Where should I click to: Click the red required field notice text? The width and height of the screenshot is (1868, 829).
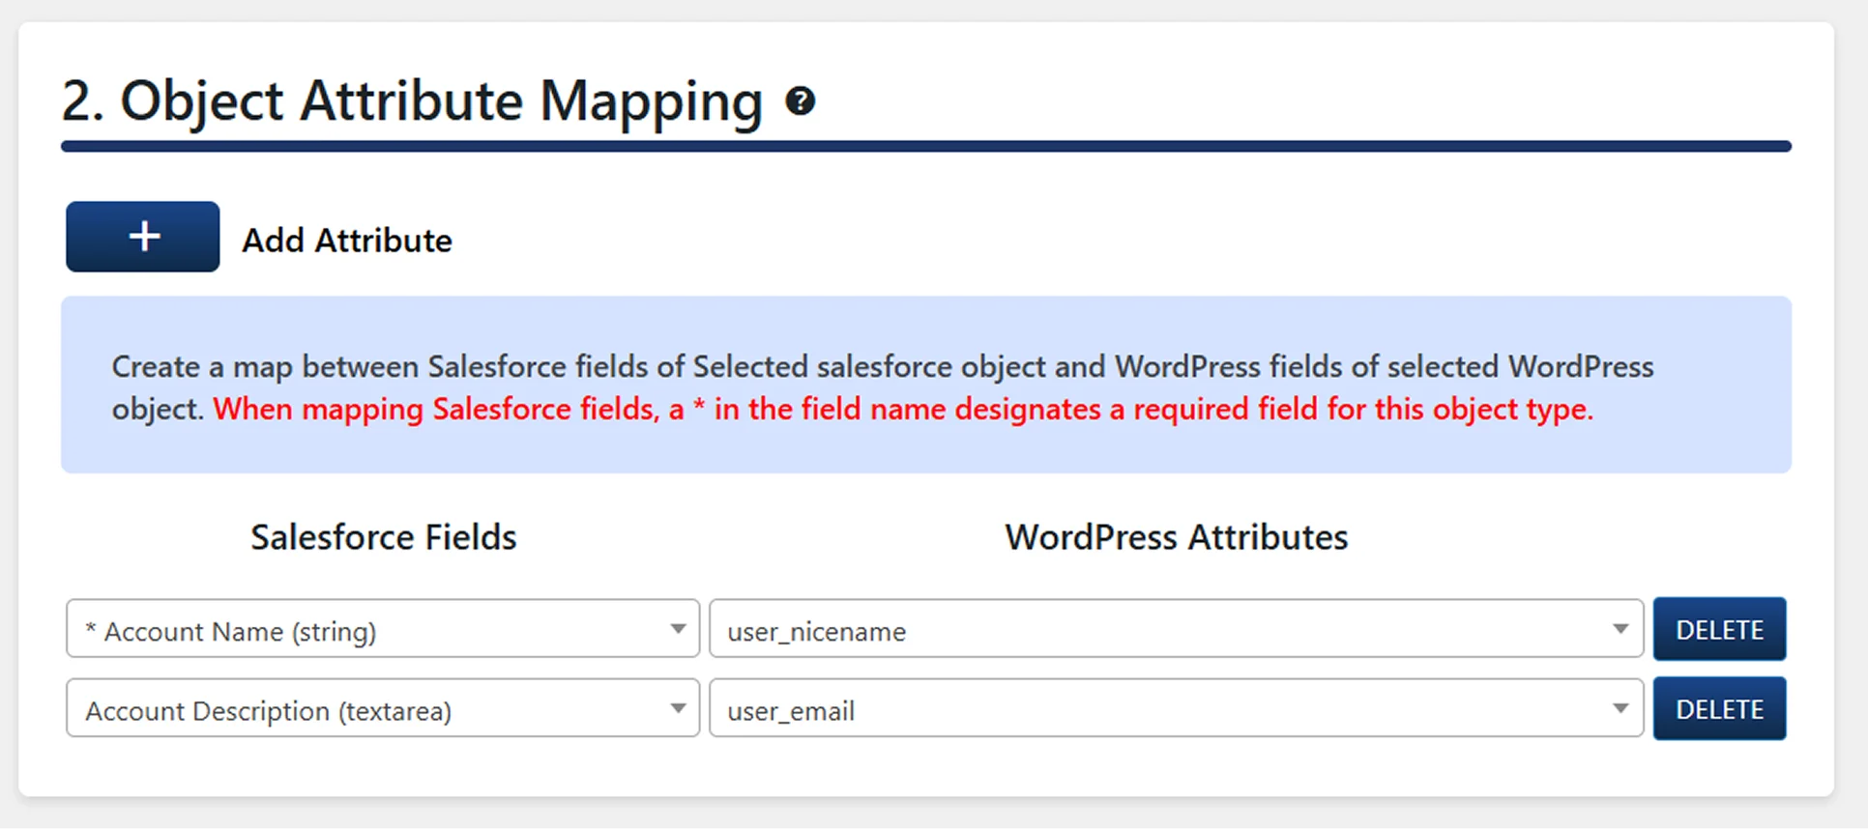(x=903, y=410)
